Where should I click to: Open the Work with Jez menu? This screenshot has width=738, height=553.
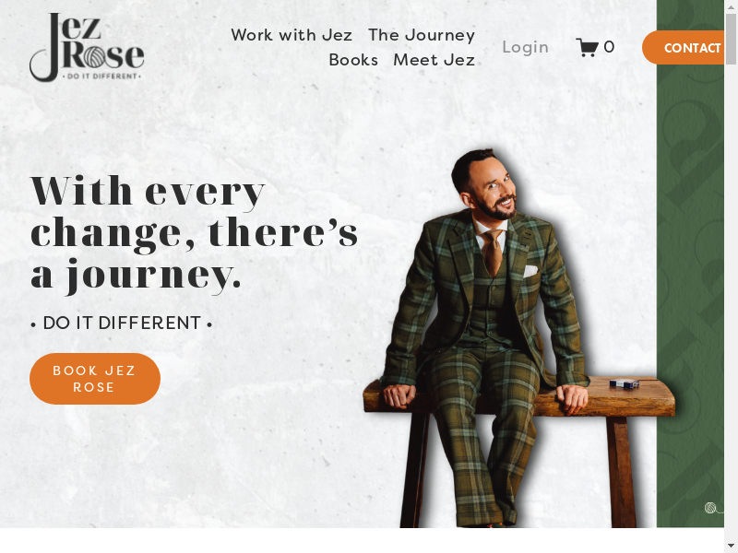[292, 35]
